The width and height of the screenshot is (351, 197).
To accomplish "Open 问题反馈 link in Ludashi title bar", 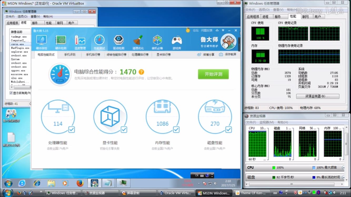I will [x=207, y=30].
